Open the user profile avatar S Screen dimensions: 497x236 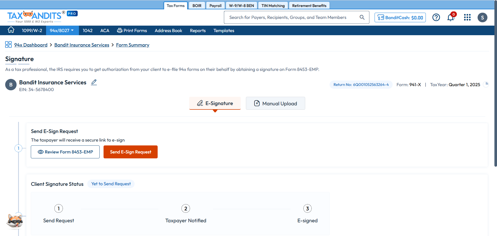(x=482, y=17)
